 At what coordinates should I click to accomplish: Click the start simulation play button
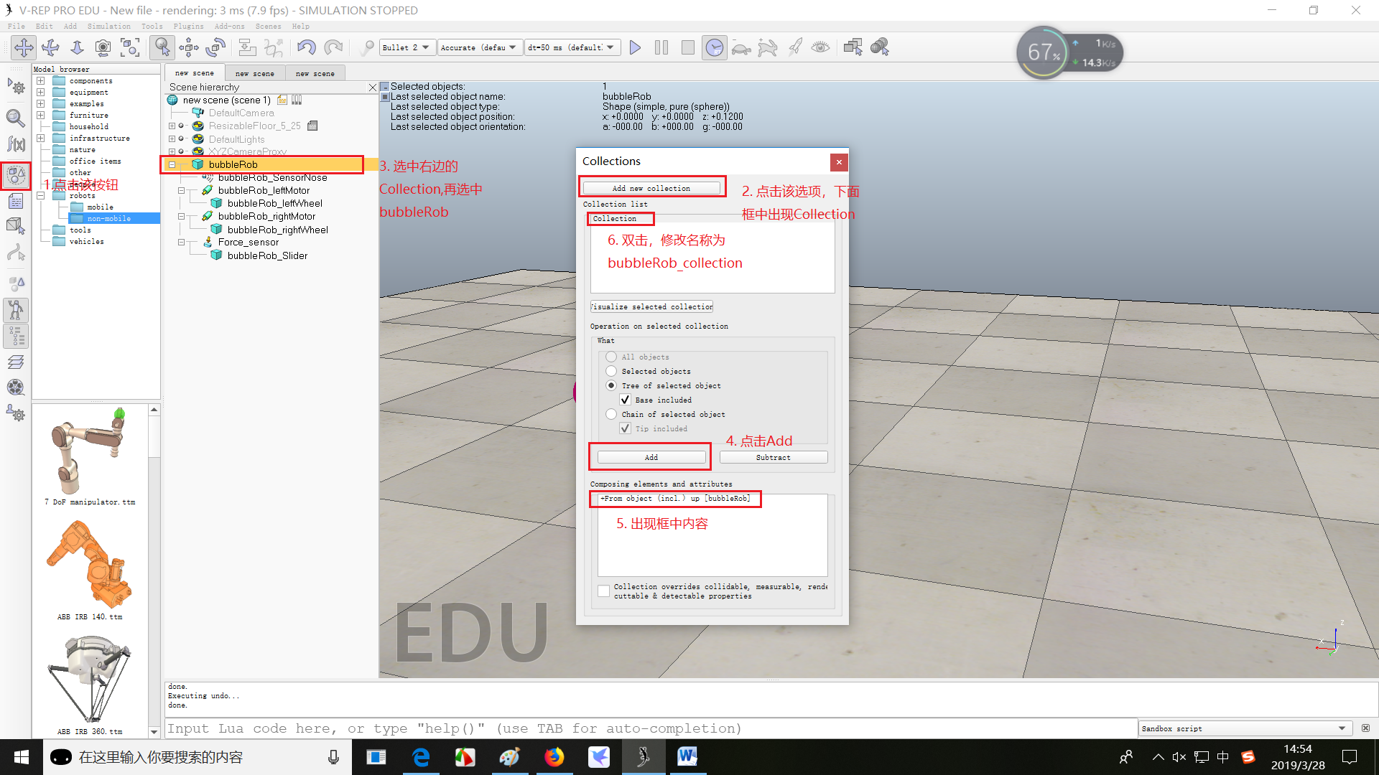click(635, 47)
